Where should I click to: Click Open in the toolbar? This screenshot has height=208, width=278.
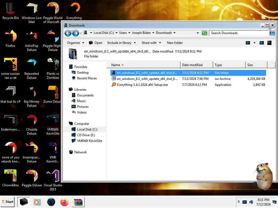[x=96, y=43]
